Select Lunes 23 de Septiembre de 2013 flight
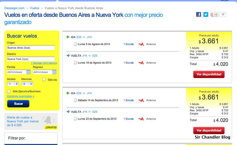This screenshot has width=237, height=145. 75,119
